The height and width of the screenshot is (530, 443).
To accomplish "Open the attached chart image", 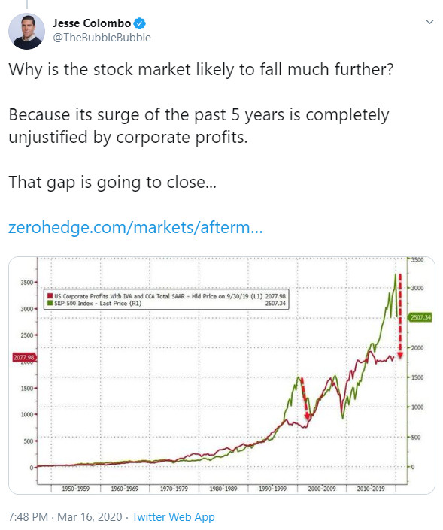I will click(221, 375).
